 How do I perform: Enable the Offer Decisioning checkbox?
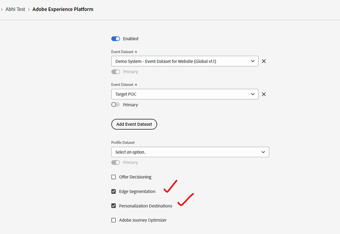[x=114, y=177]
